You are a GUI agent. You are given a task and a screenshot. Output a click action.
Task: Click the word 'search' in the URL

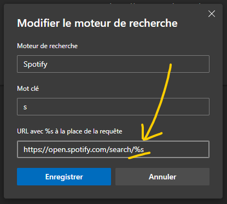point(121,150)
